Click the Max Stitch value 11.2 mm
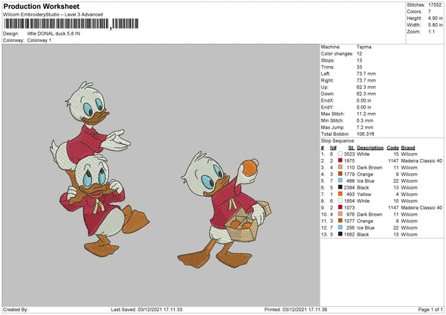 [366, 114]
